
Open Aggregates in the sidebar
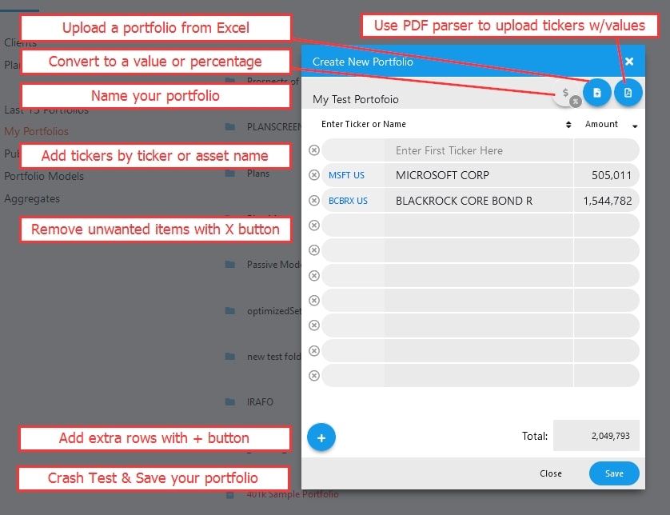(x=32, y=198)
